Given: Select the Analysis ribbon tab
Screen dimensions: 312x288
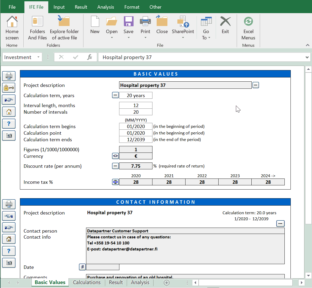Looking at the screenshot, I should coord(106,7).
